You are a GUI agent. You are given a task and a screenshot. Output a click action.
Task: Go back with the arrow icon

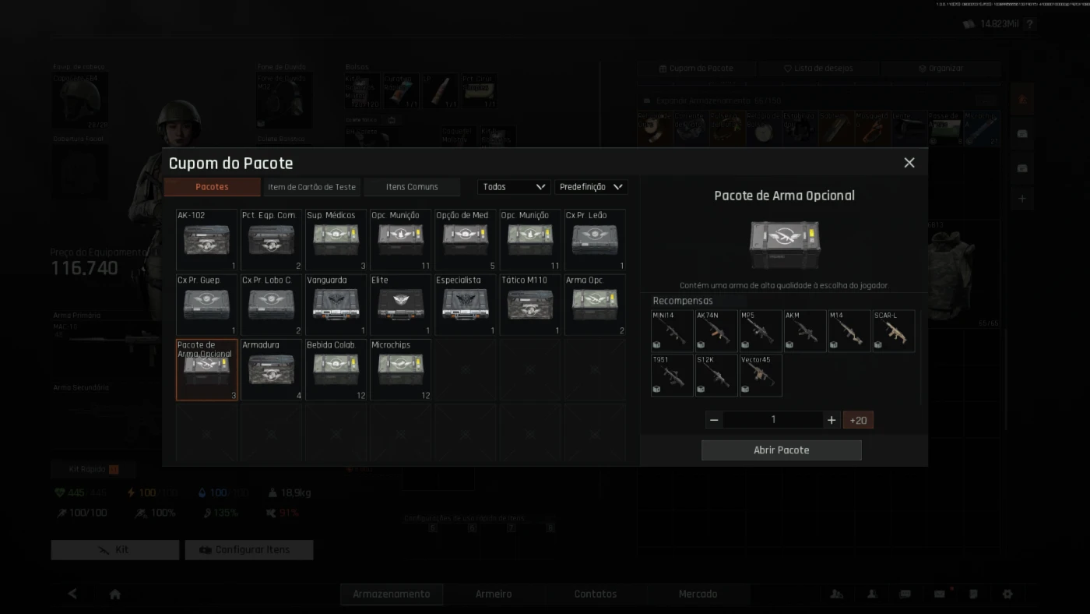tap(72, 594)
